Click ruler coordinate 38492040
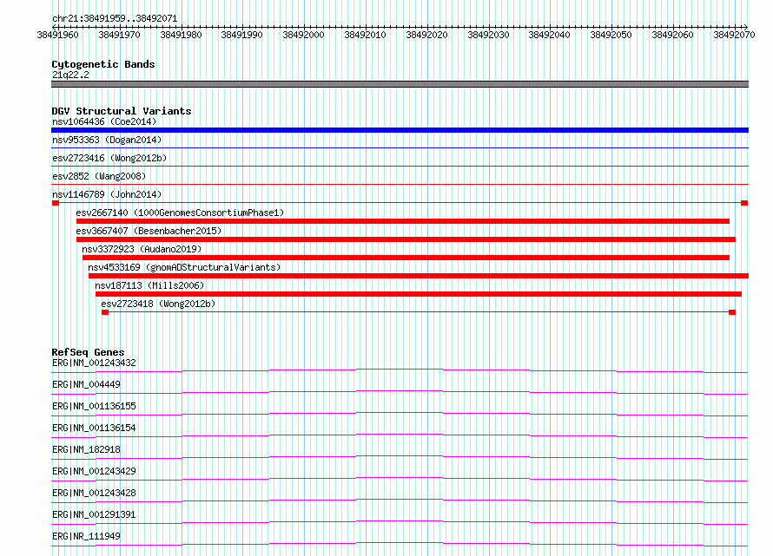Viewport: 773px width, 556px height. [x=549, y=35]
